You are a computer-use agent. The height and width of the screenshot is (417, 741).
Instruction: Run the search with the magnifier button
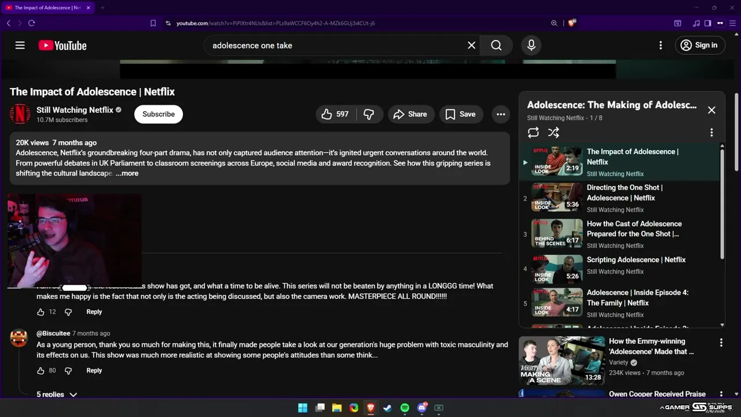coord(496,45)
